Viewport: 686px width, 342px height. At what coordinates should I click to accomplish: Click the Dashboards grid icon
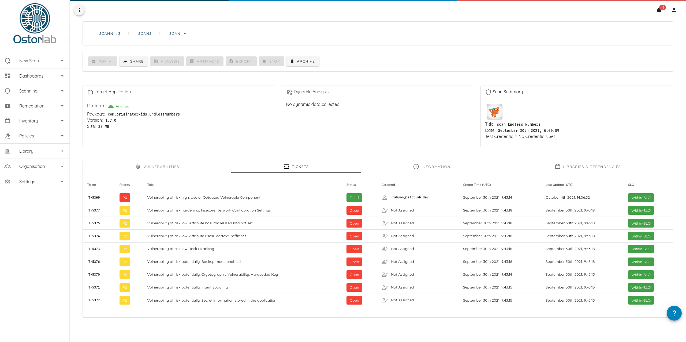tap(8, 76)
